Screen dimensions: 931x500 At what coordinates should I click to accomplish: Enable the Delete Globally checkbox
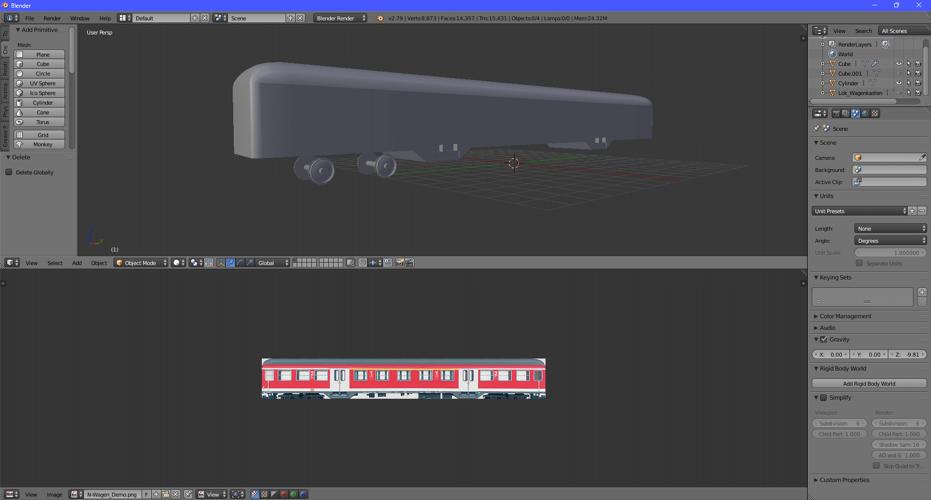(x=9, y=172)
